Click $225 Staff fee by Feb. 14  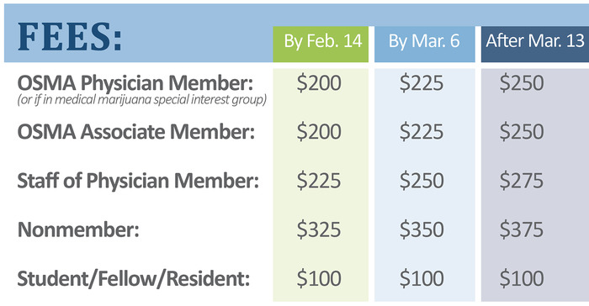319,181
